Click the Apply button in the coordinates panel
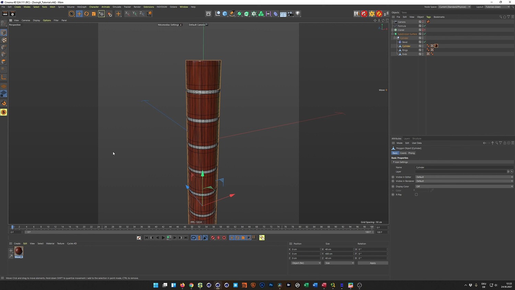This screenshot has width=515, height=290. (373, 263)
